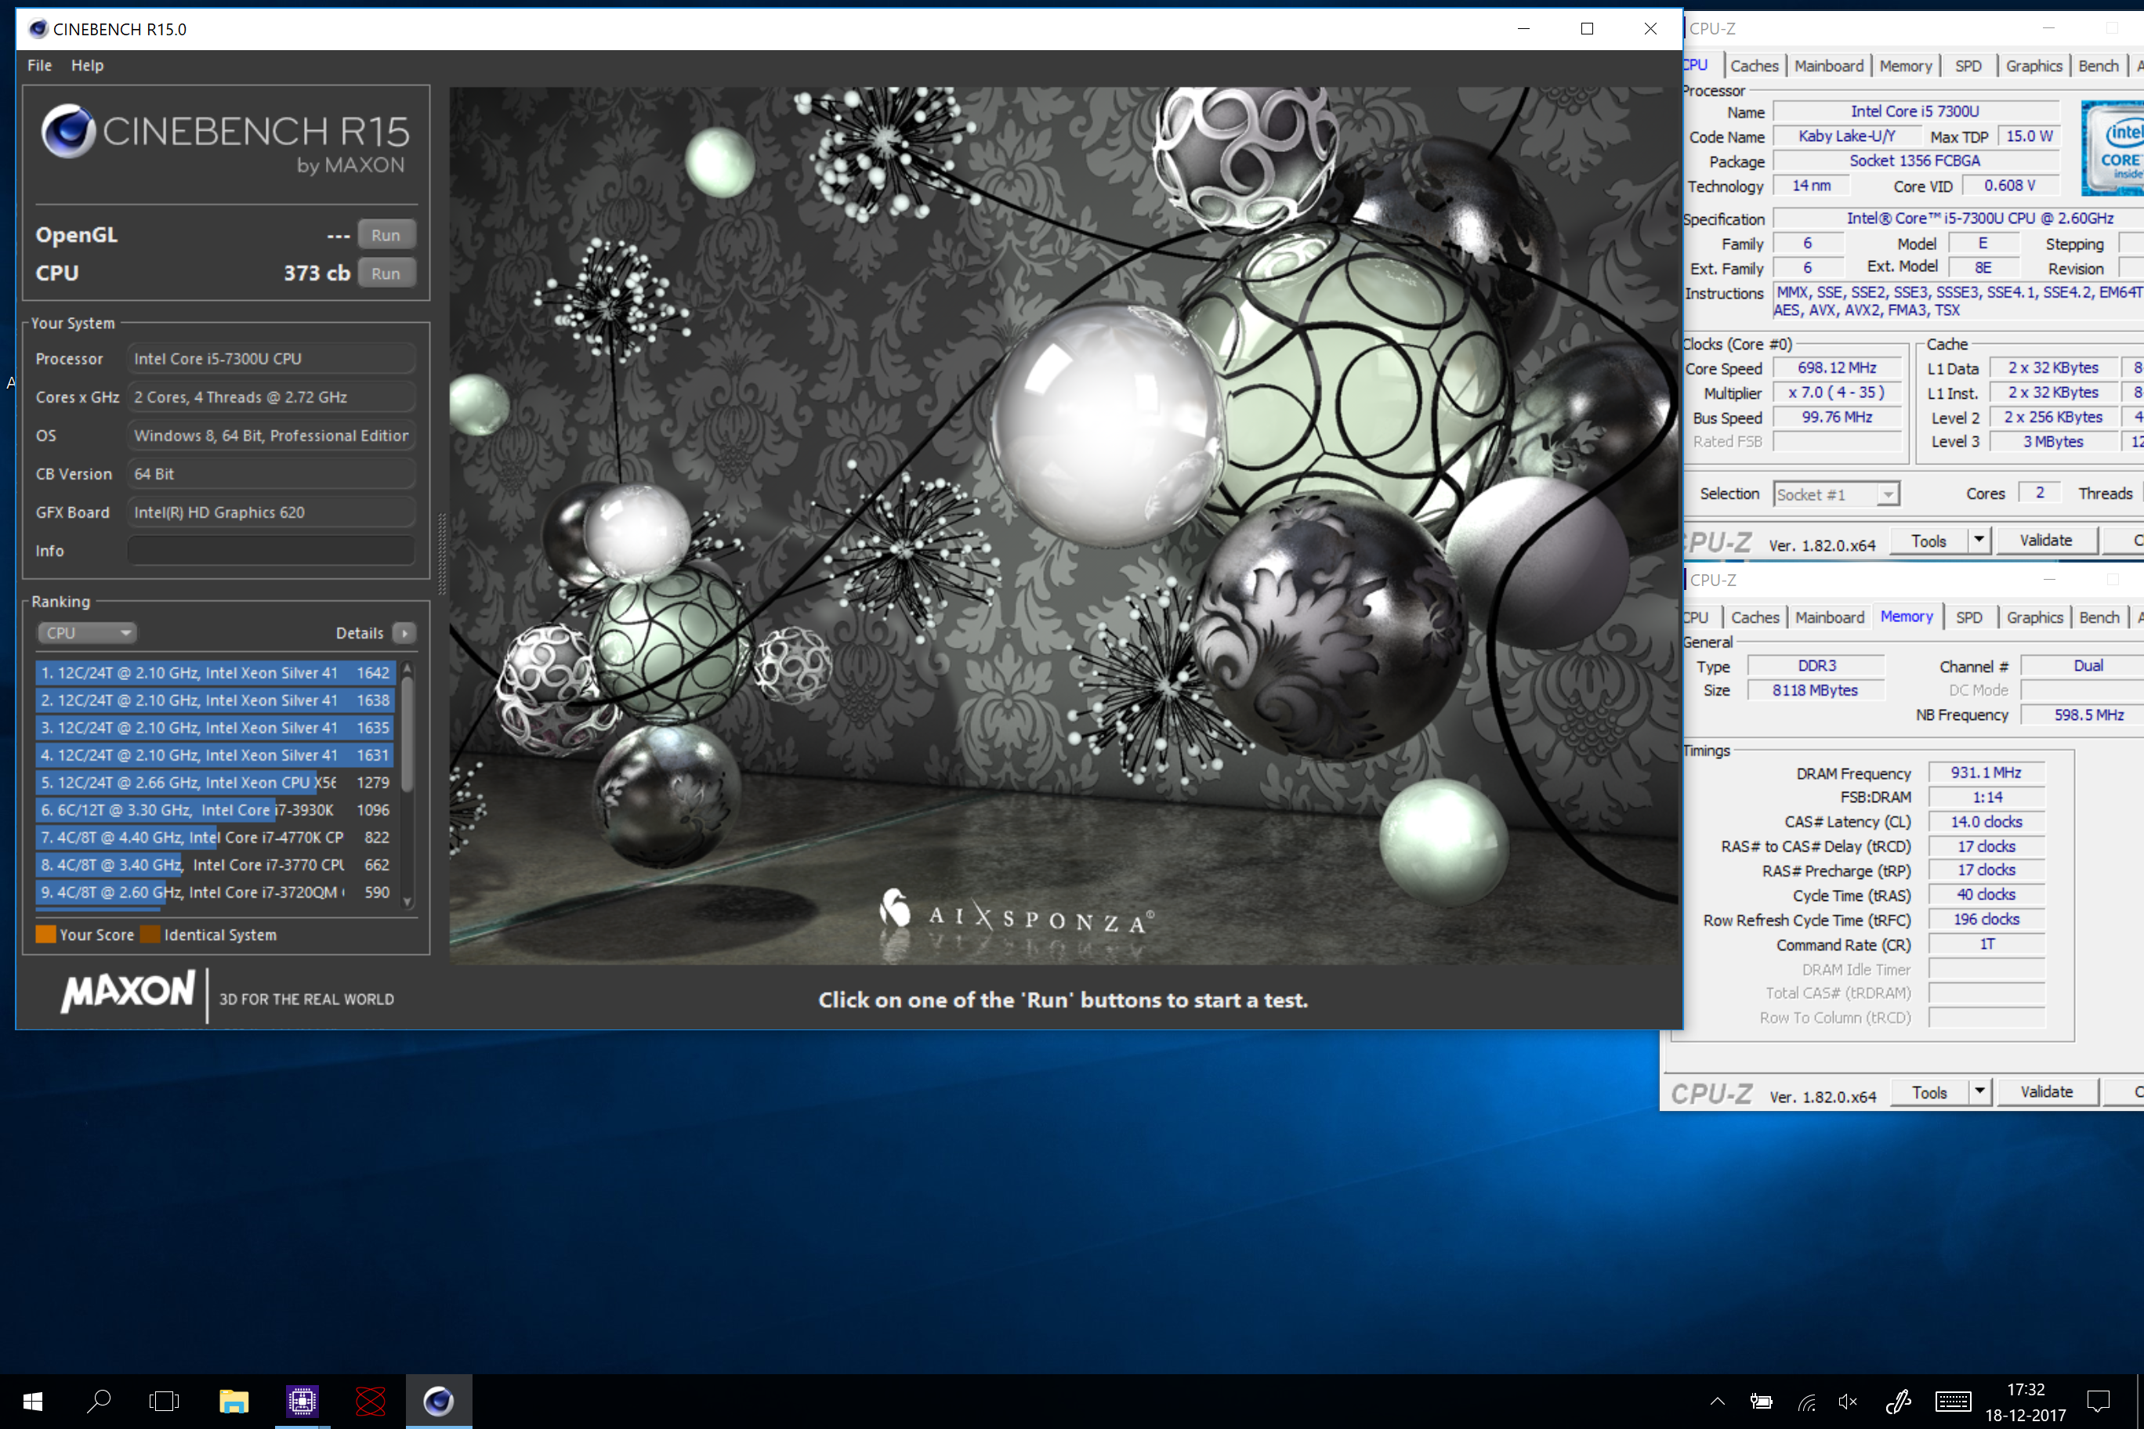Click the Core Speed value field
This screenshot has height=1429, width=2144.
click(x=1837, y=367)
